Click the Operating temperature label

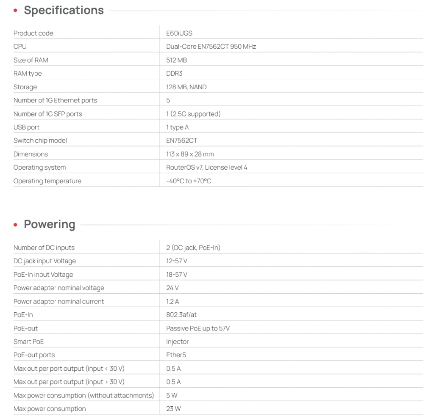(47, 181)
